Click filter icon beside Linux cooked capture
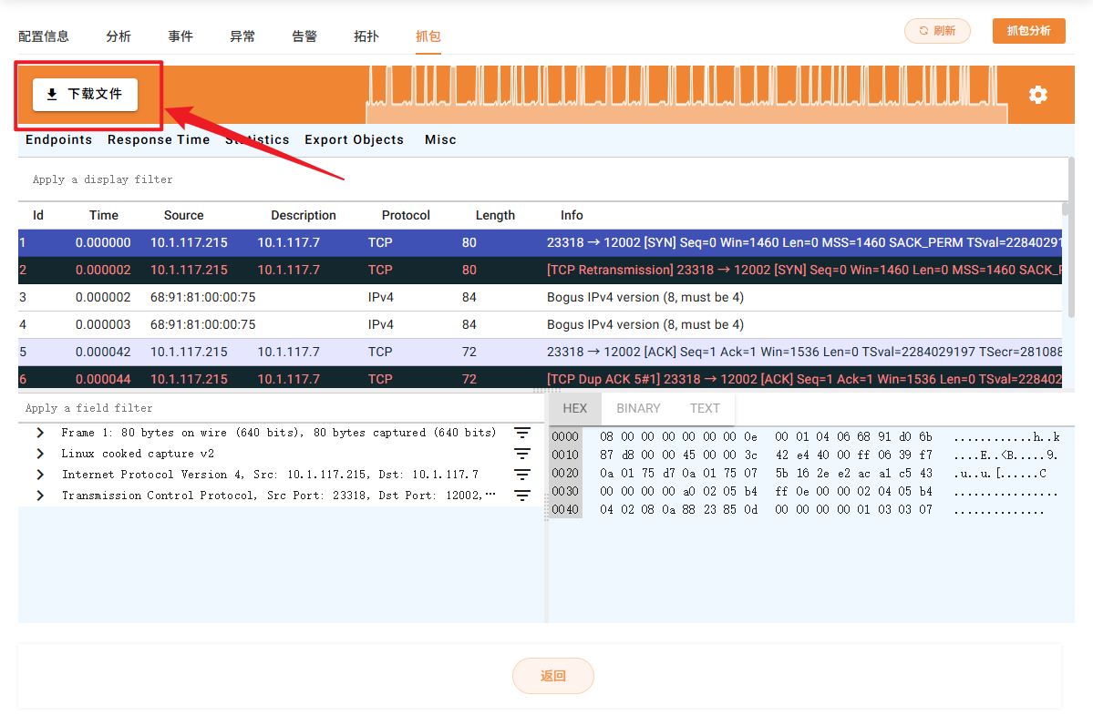Viewport: 1093px width, 726px height. coord(522,455)
